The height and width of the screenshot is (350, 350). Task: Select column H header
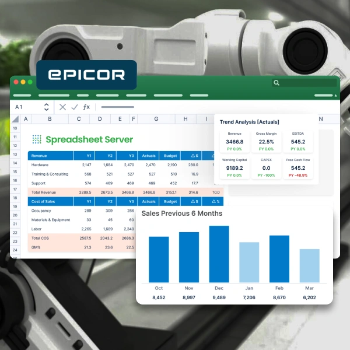click(x=185, y=119)
